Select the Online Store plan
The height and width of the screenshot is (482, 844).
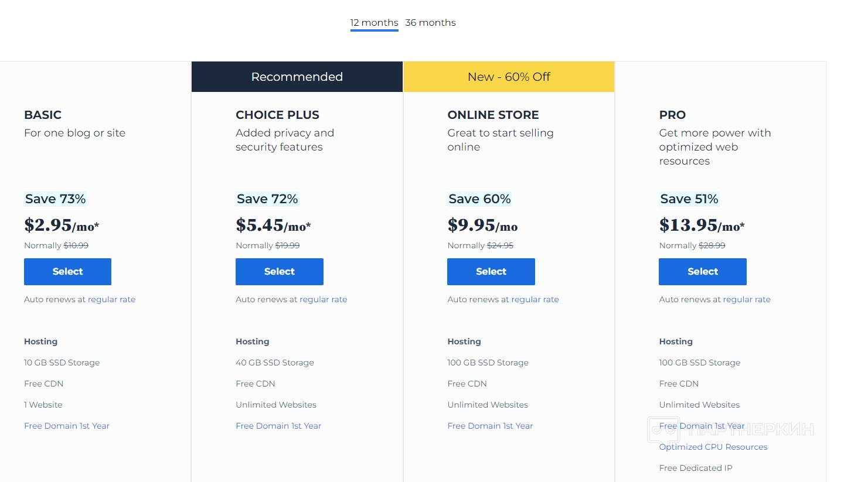[x=491, y=272]
